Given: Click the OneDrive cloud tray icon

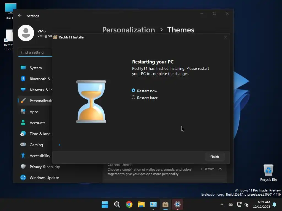Looking at the screenshot, I should point(231,204).
